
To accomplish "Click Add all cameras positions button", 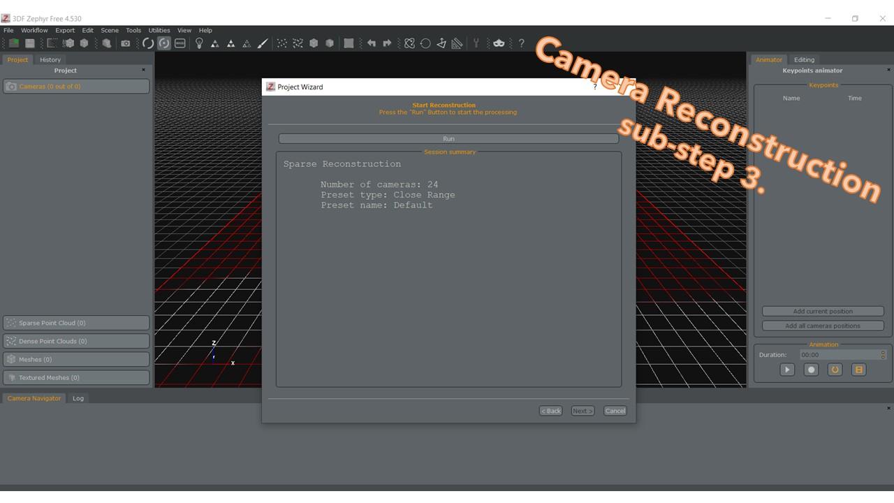I will (823, 326).
